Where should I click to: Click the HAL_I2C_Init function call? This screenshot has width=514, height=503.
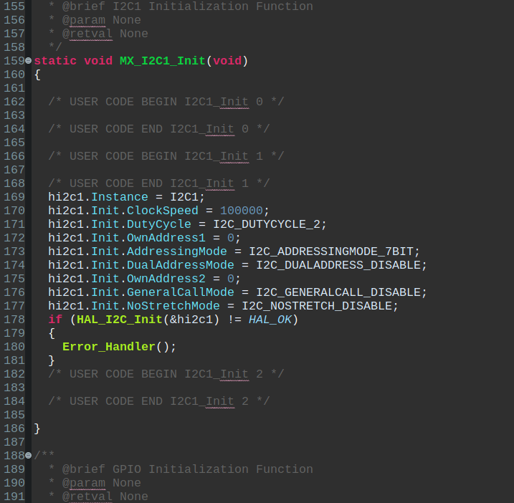(x=119, y=320)
